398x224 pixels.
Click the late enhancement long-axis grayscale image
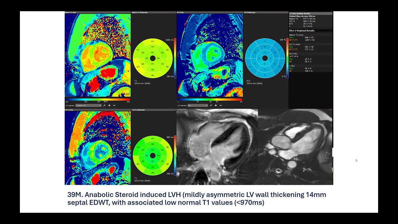[217, 147]
